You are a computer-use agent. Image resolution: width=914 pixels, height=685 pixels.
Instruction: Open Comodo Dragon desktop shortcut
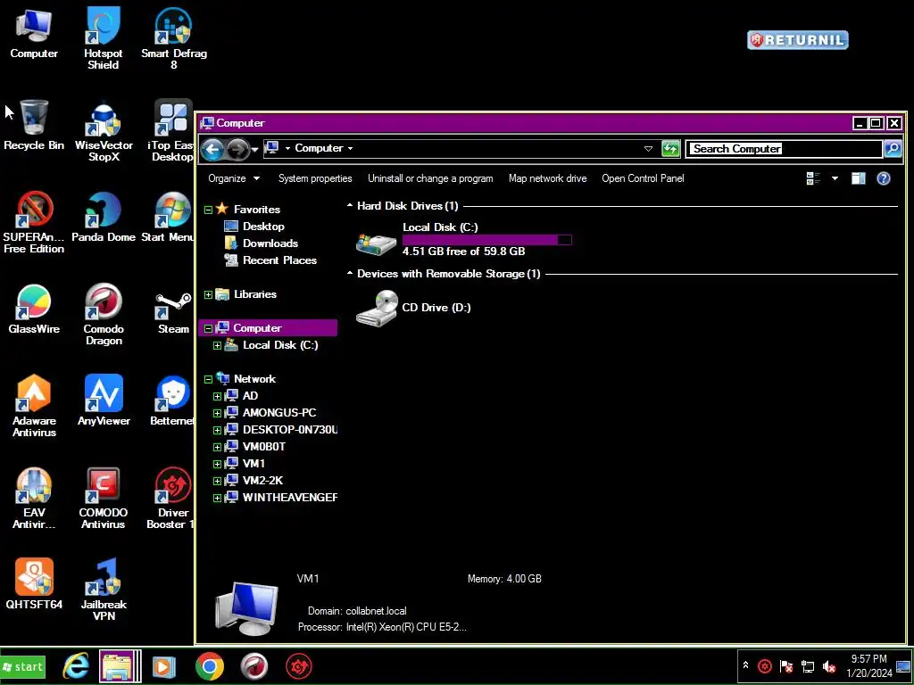click(x=104, y=315)
